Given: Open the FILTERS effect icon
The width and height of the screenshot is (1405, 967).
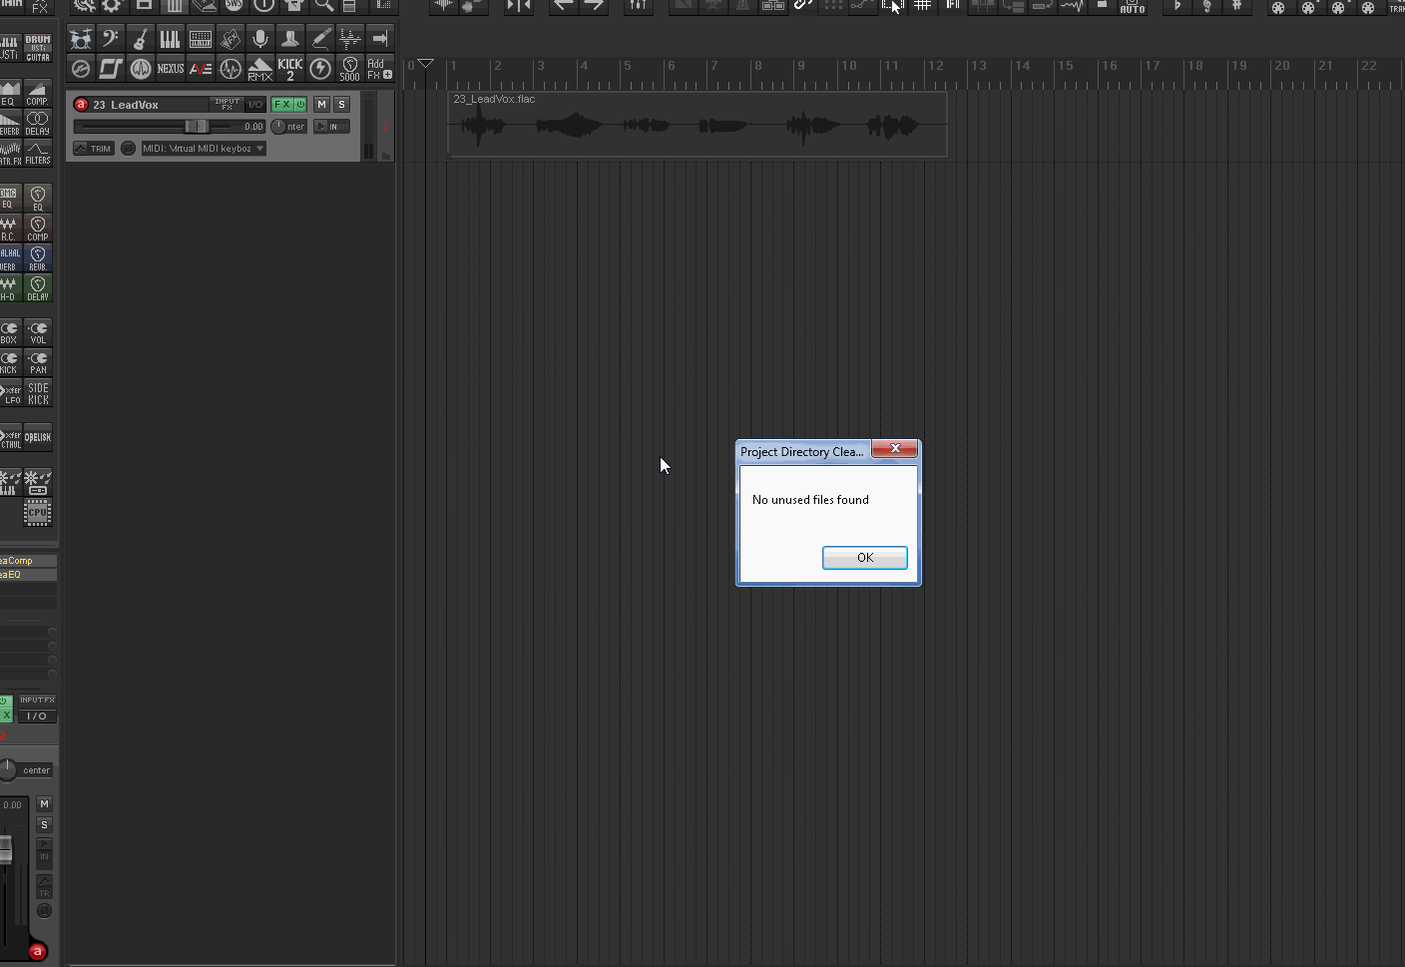Looking at the screenshot, I should point(38,153).
